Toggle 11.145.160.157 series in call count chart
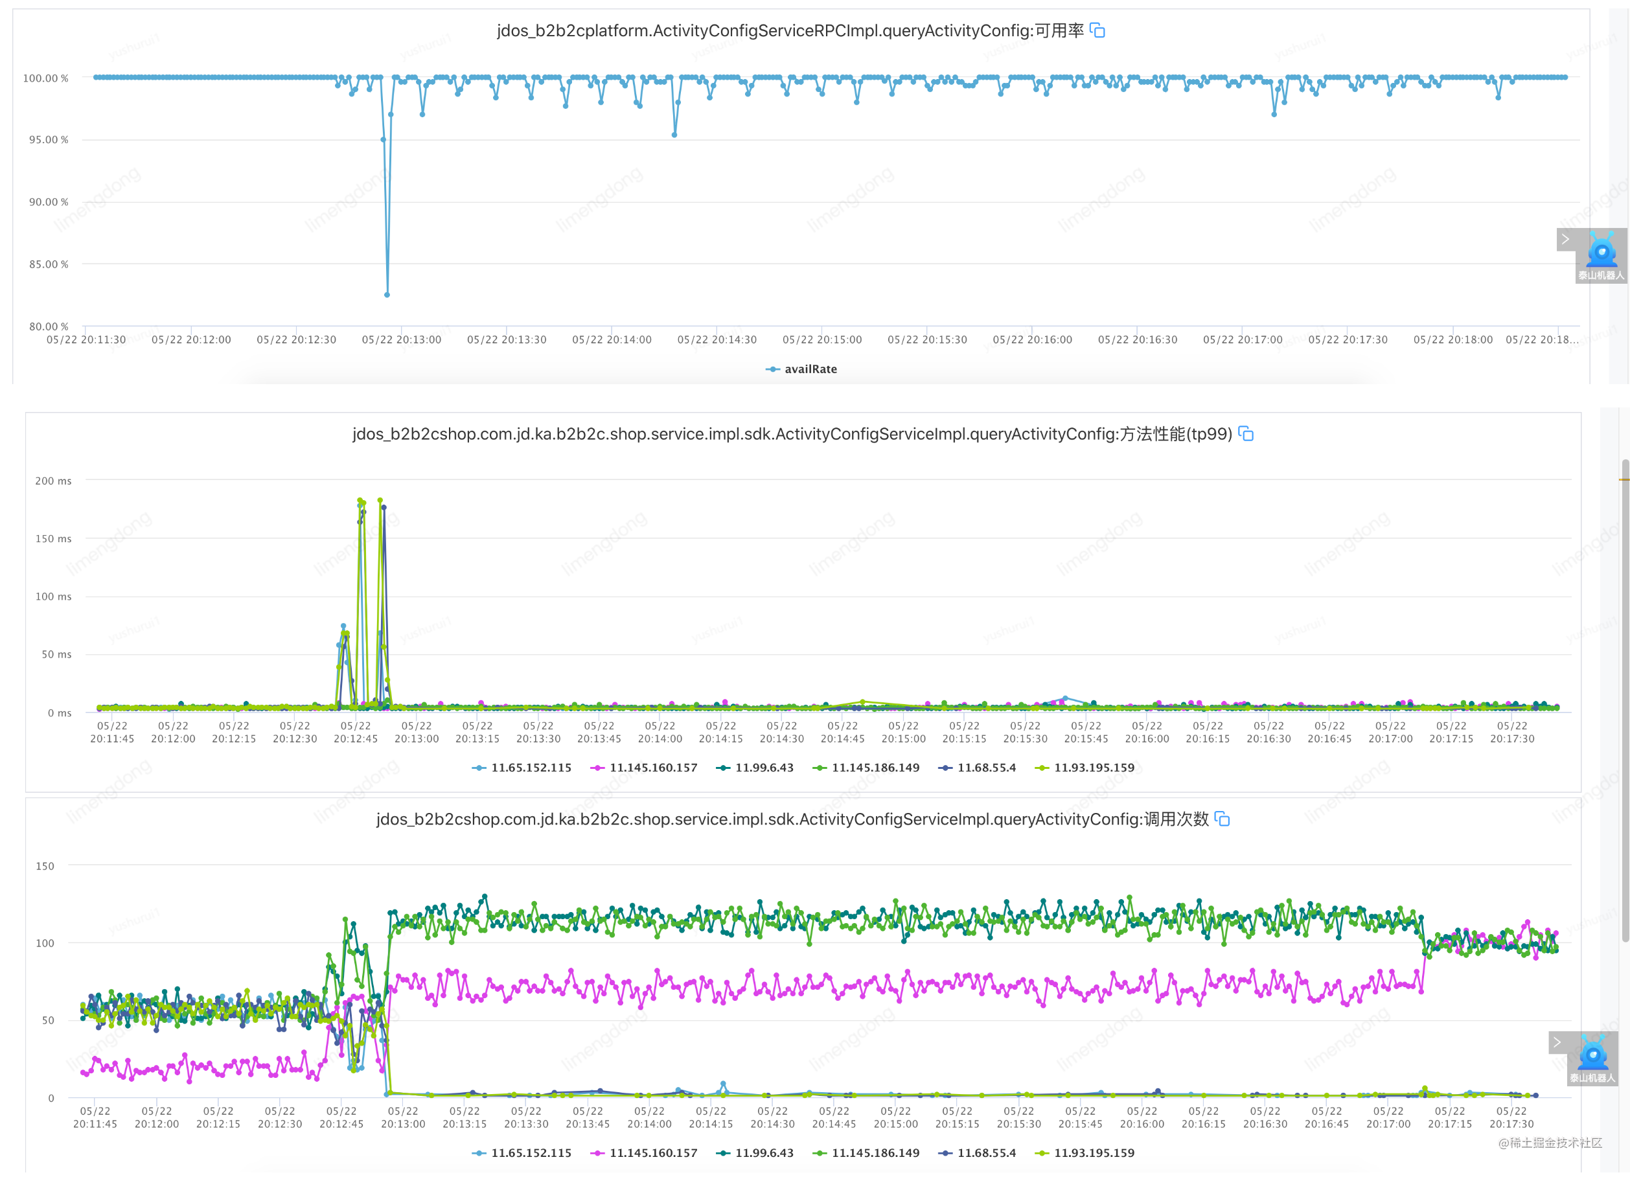 [643, 1152]
